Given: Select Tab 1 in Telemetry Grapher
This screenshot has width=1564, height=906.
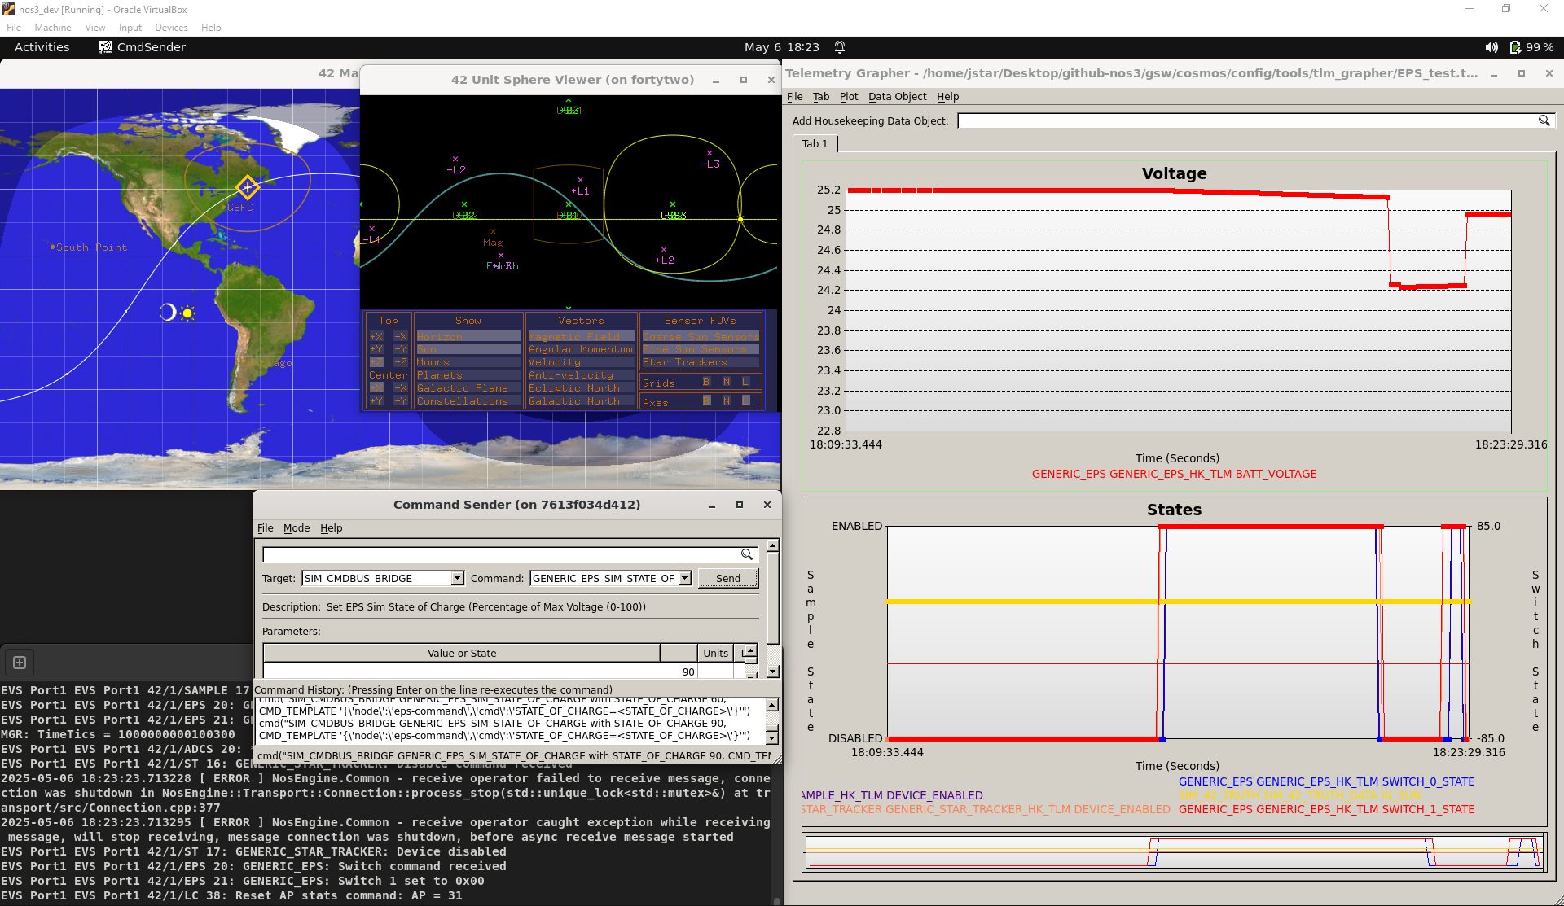Looking at the screenshot, I should coord(815,143).
